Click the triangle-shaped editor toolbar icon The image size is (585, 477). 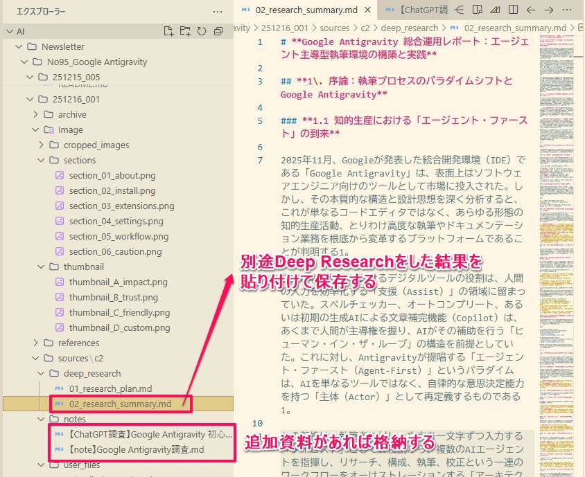pos(495,10)
